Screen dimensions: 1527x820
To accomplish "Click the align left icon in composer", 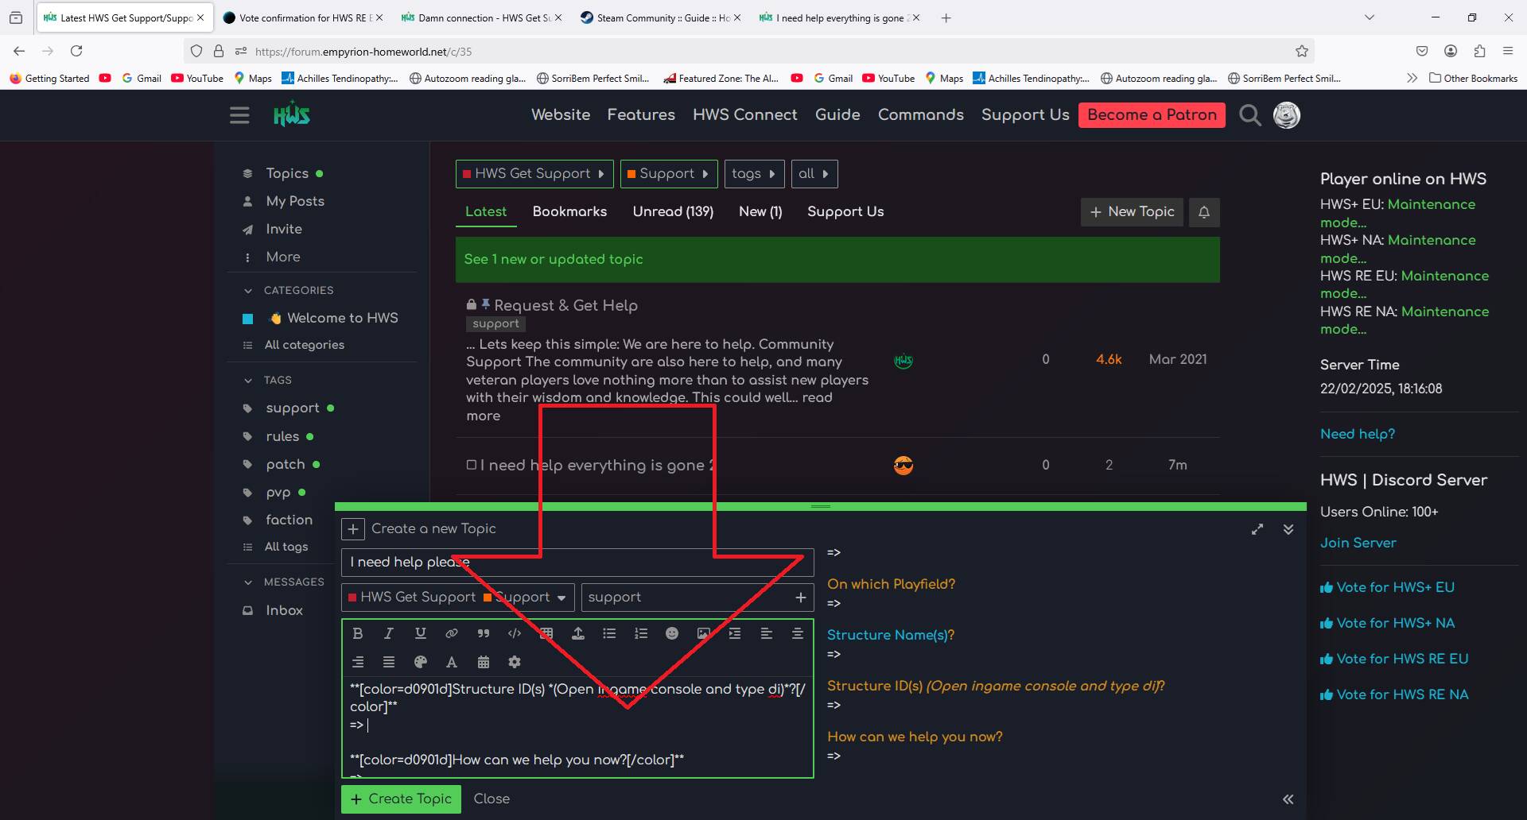I will 767,633.
